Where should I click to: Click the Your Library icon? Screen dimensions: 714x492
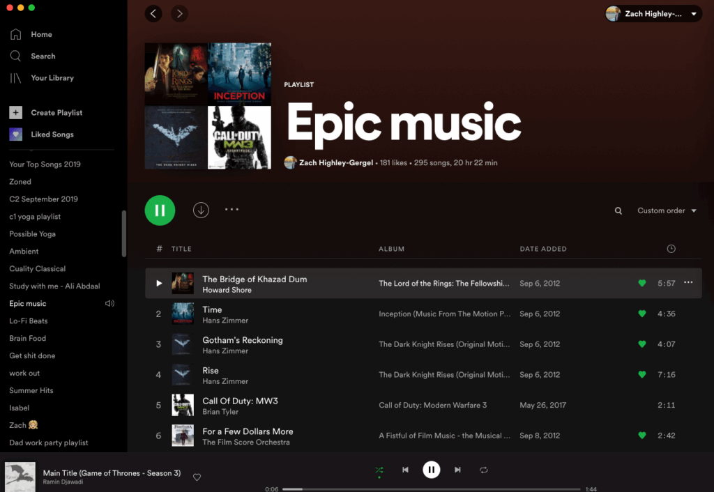pos(15,78)
